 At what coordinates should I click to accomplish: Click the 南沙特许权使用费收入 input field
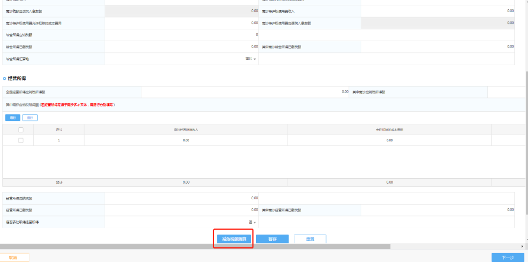coord(438,11)
